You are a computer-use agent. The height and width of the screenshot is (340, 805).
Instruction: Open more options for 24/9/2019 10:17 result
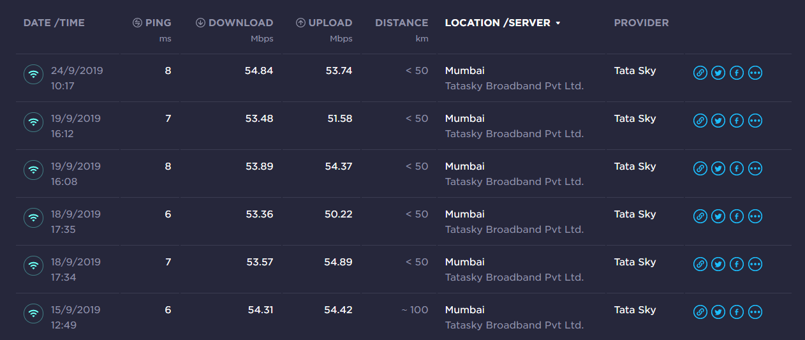[755, 73]
